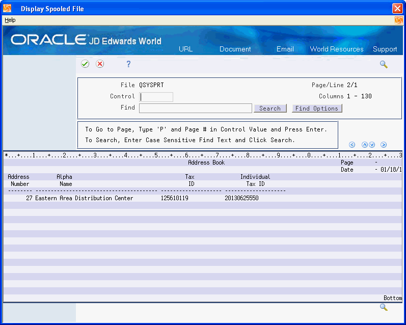This screenshot has height=325, width=406.
Task: Click the QSYSPRT file name
Action: coord(151,85)
